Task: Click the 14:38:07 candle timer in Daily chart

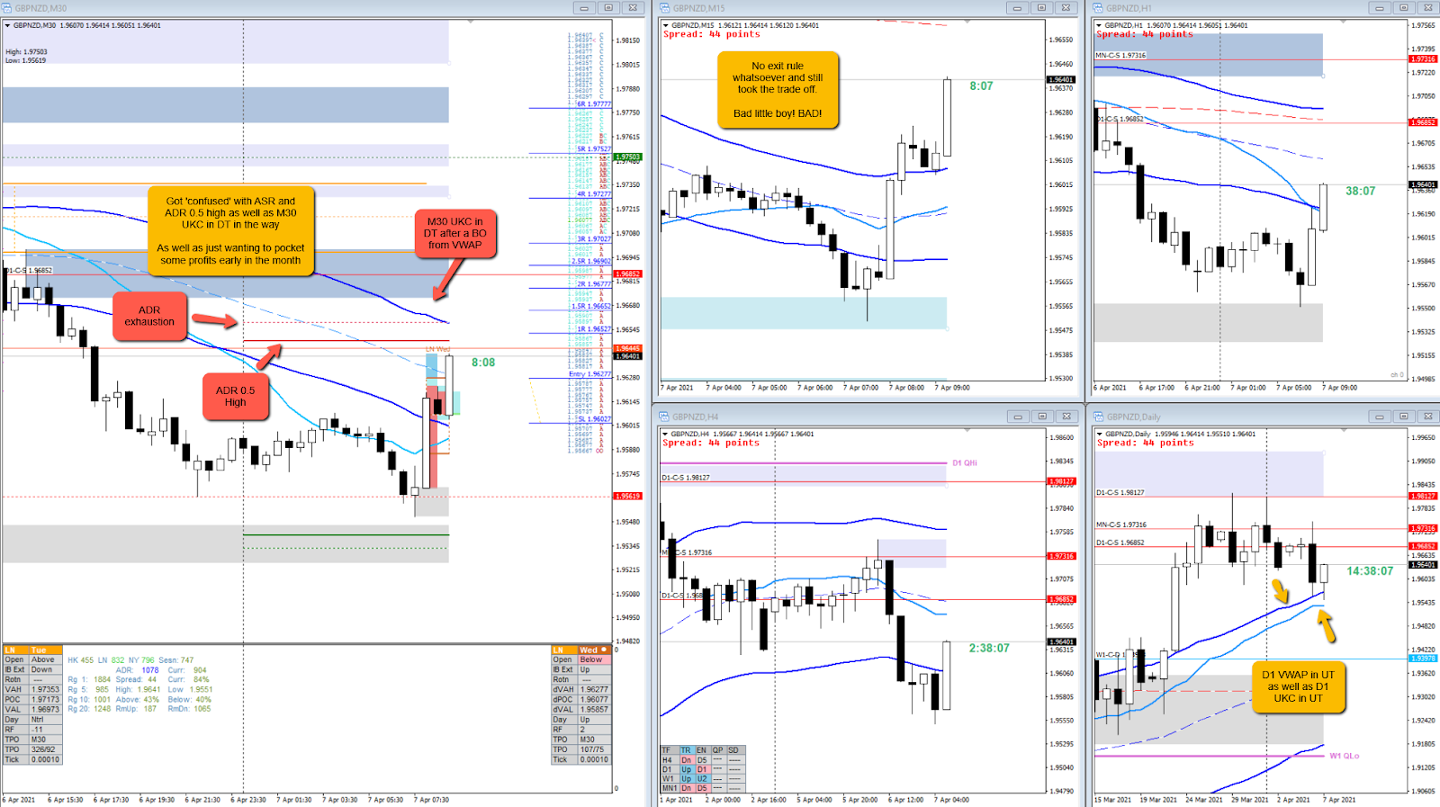Action: (1370, 571)
